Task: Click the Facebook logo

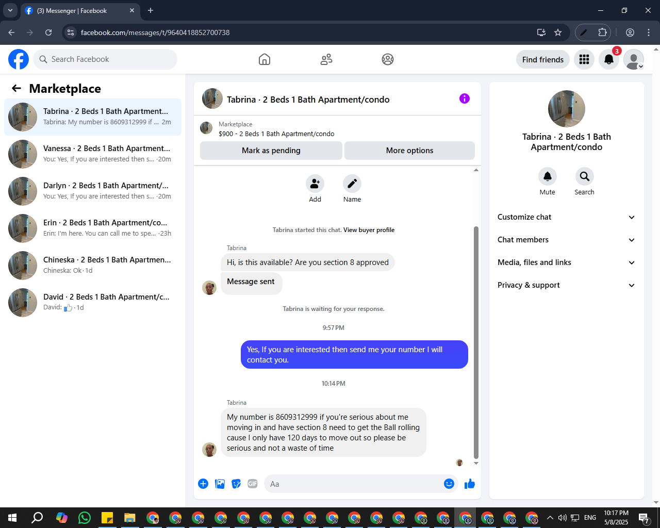Action: (19, 59)
